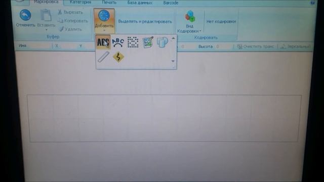Click the Имя name input field
This screenshot has height=182, width=324.
click(x=39, y=46)
